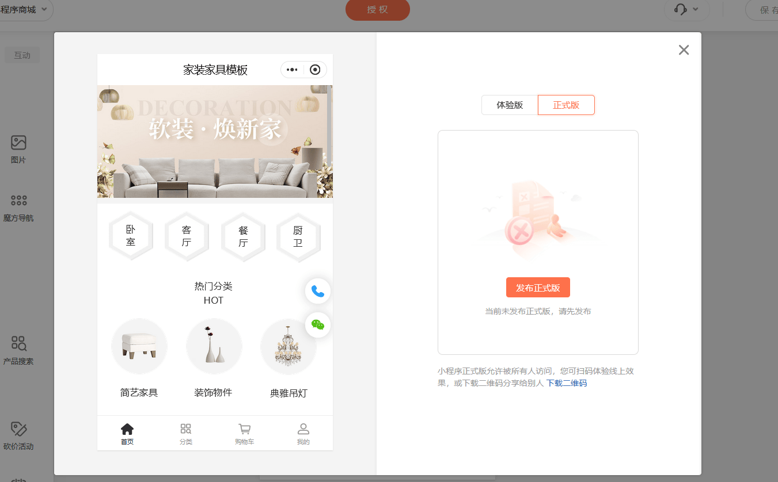Click the green WeChat floating icon
The image size is (778, 482).
point(318,325)
